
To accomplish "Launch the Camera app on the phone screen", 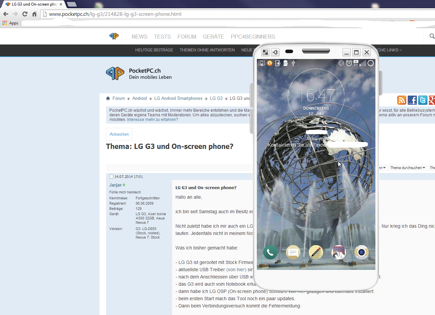I will pos(361,252).
